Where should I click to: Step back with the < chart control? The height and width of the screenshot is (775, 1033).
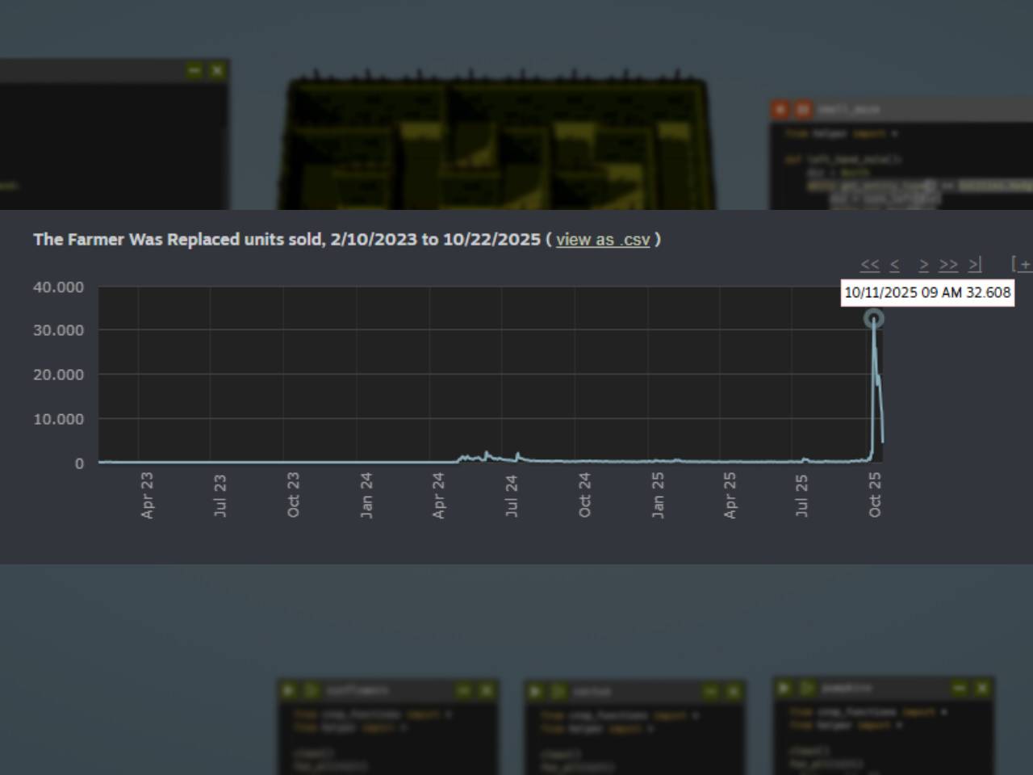tap(894, 265)
